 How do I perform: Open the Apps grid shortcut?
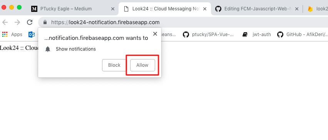(x=12, y=35)
